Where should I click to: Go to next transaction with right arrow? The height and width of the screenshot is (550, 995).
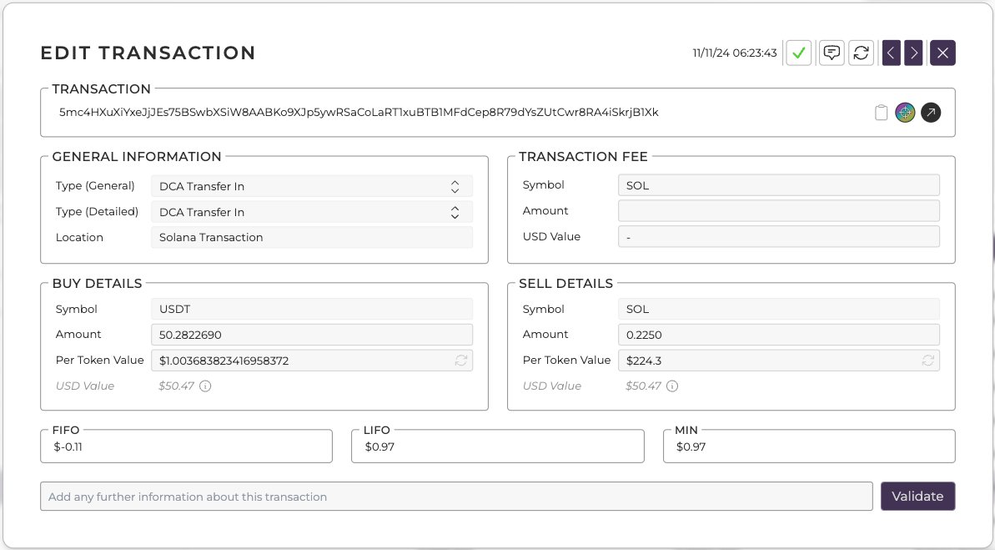click(913, 53)
